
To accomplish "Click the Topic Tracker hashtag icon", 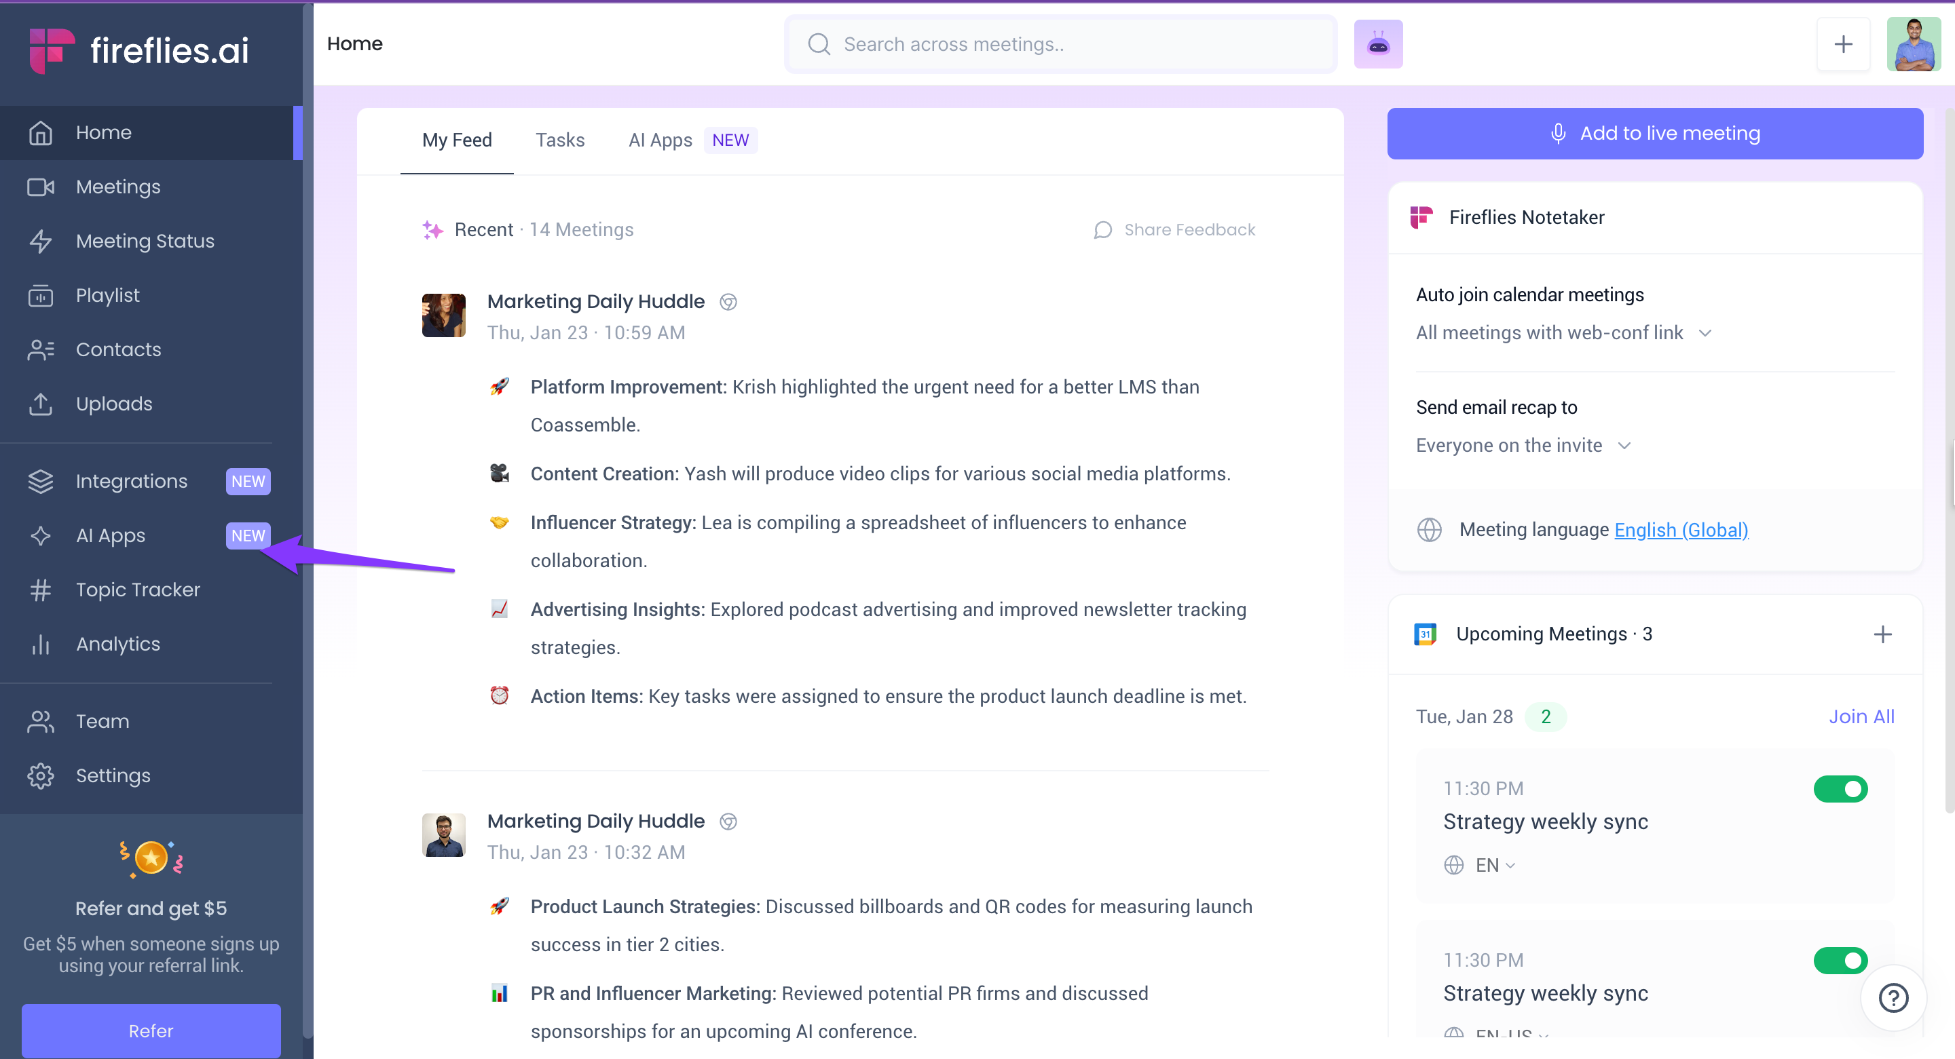I will [40, 590].
